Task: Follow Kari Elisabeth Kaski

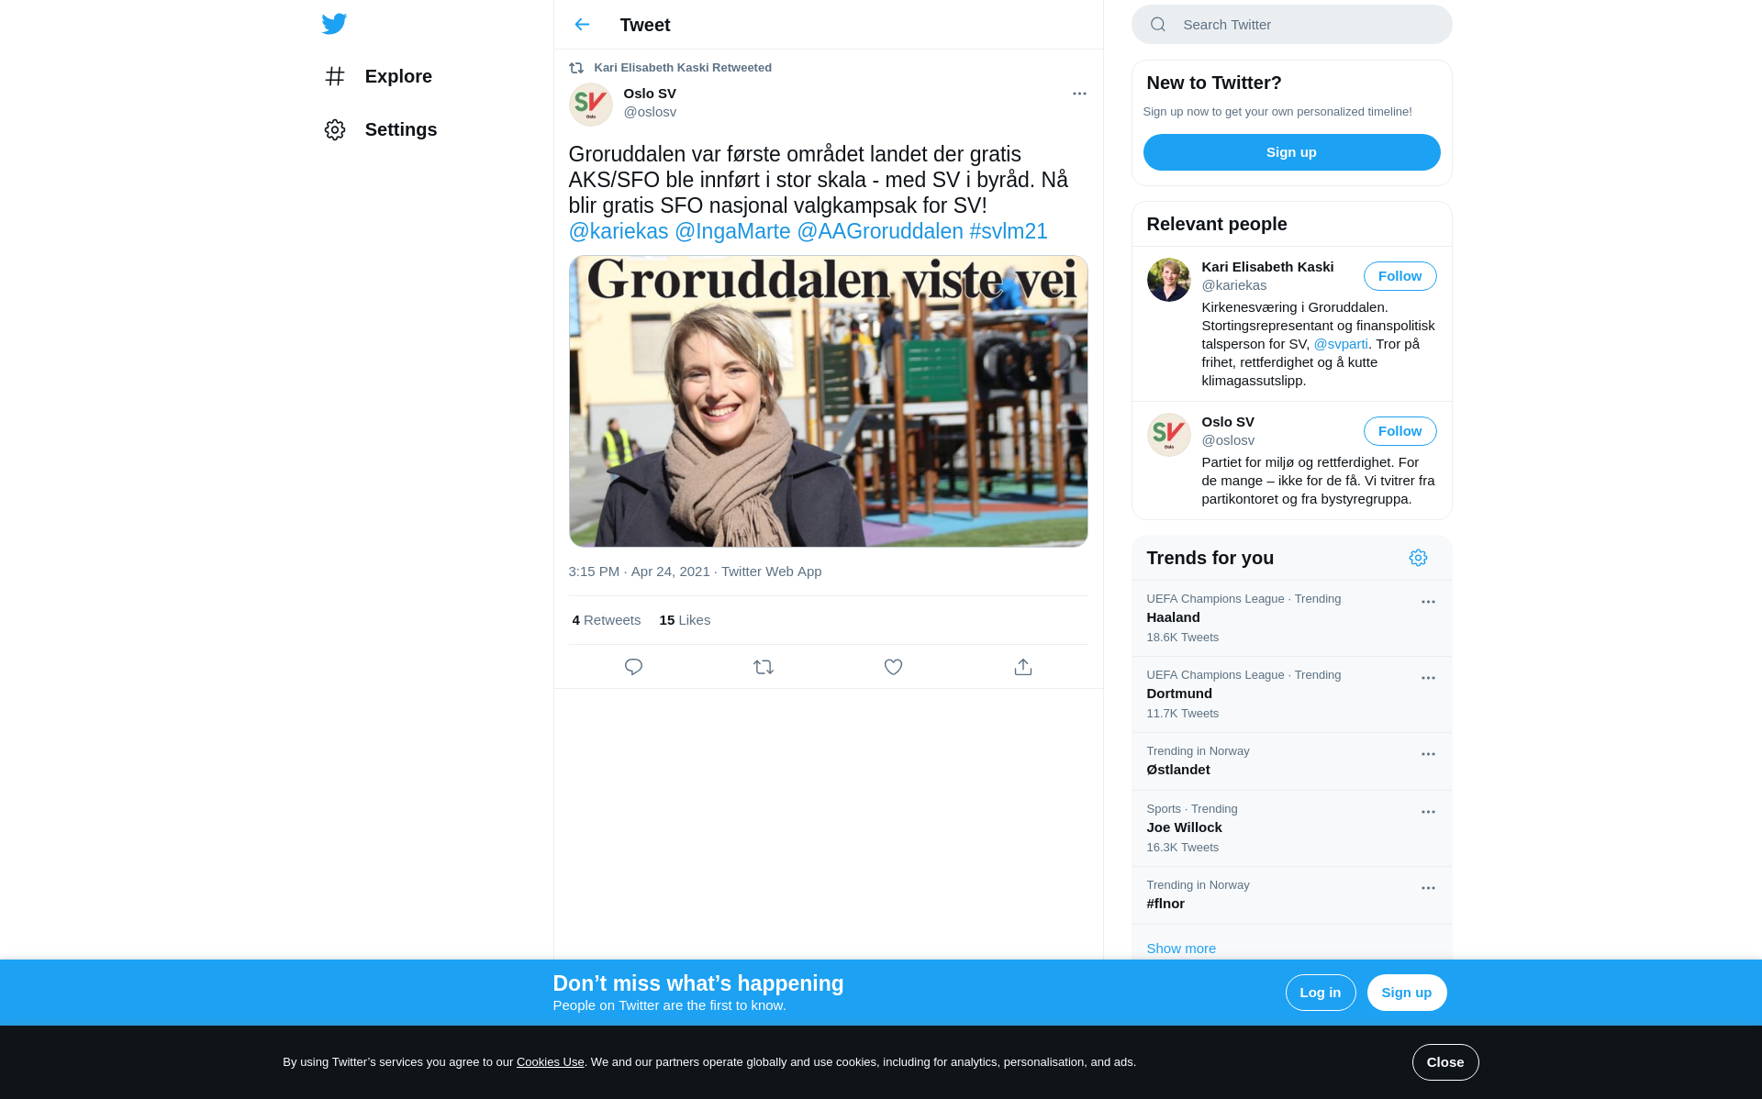Action: (1400, 276)
